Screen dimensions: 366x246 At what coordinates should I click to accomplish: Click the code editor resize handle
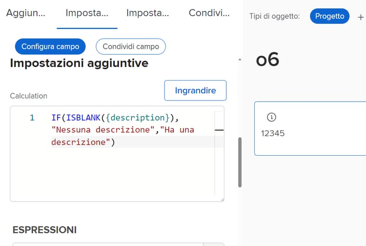(222, 199)
